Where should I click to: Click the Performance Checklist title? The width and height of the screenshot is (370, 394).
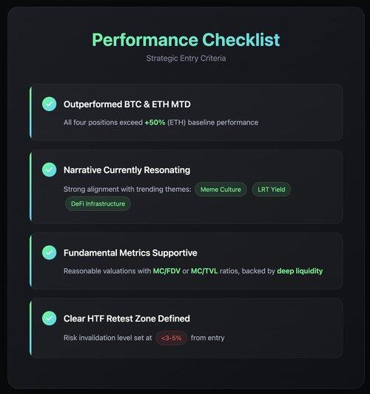tap(186, 40)
